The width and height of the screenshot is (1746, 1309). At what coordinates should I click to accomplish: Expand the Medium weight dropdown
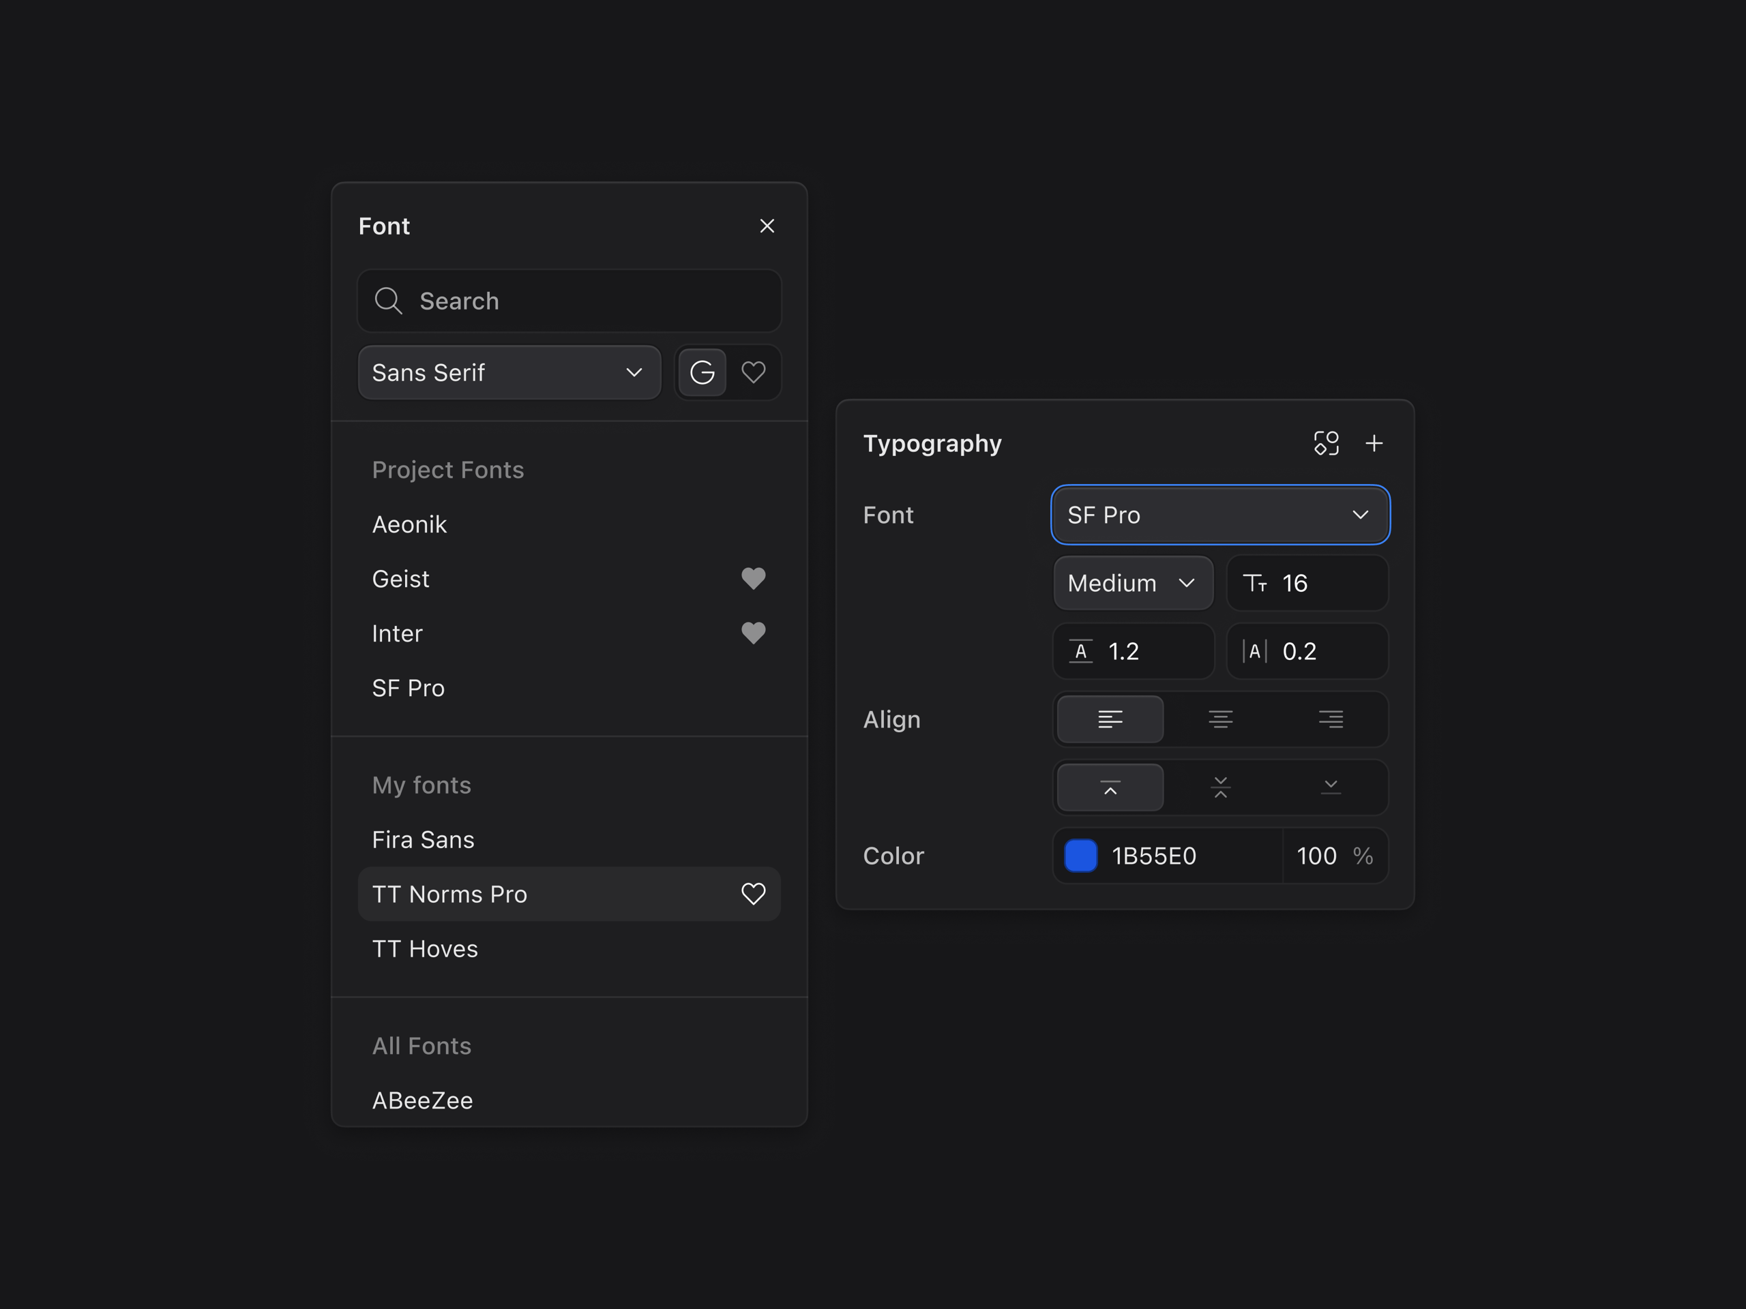[1133, 583]
